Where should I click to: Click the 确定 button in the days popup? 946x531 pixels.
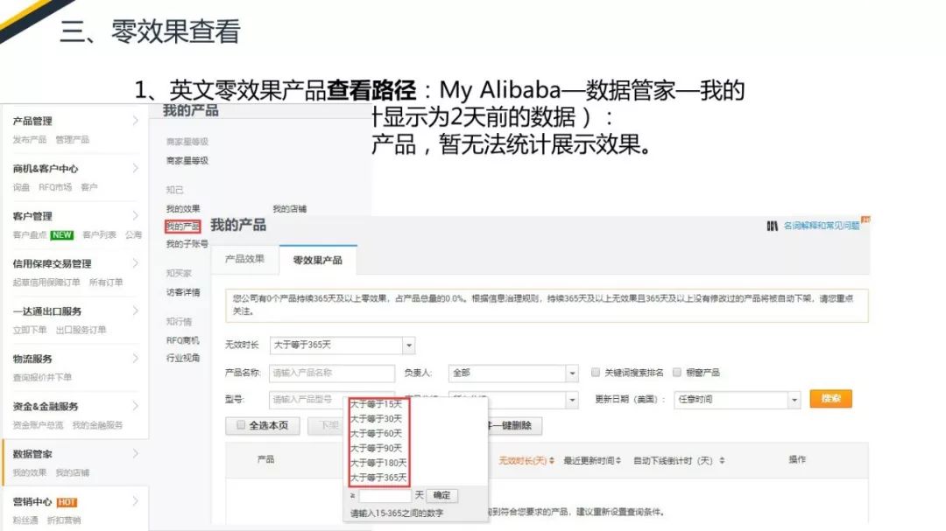tap(442, 495)
